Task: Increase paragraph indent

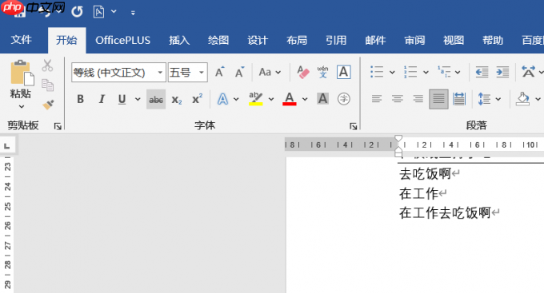Action: pyautogui.click(x=502, y=72)
